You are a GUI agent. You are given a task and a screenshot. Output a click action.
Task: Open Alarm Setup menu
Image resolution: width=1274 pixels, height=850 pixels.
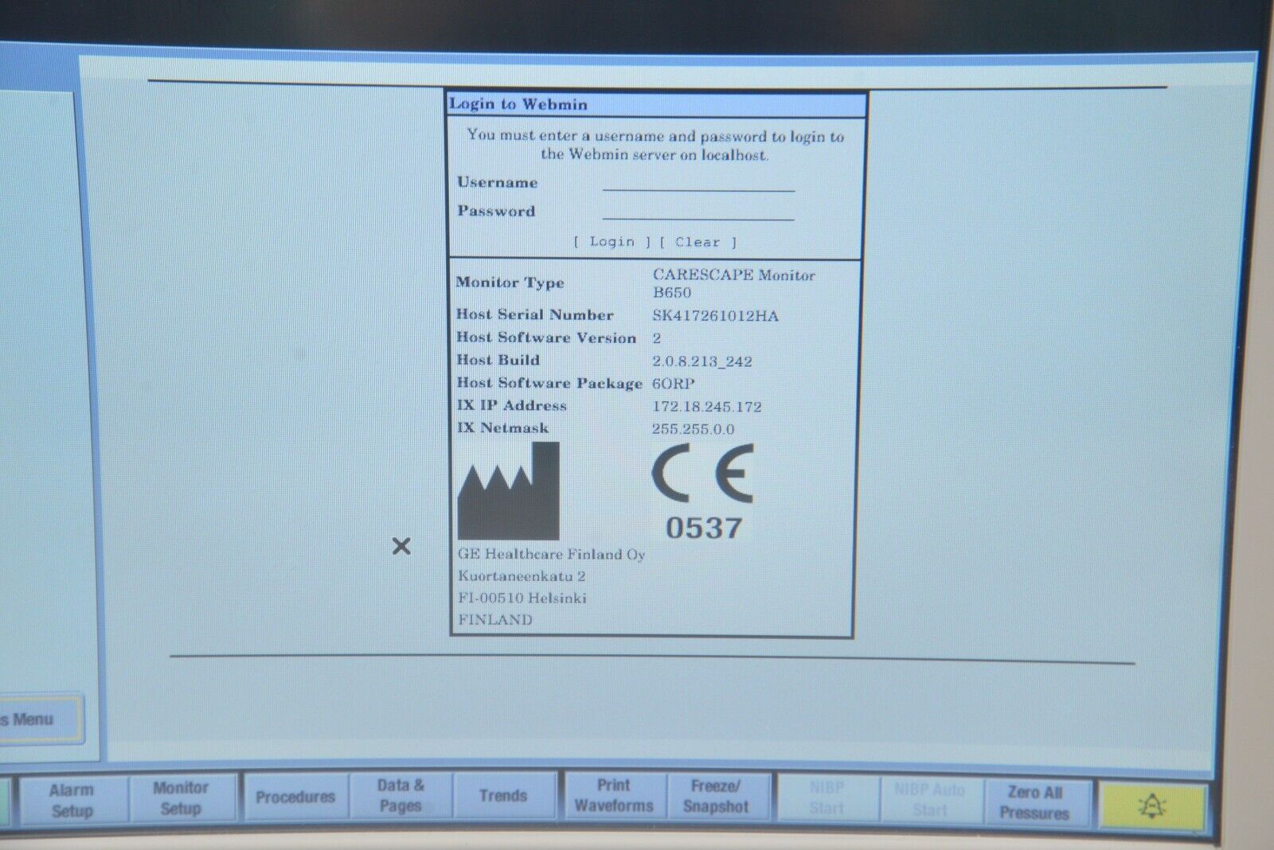pyautogui.click(x=72, y=800)
